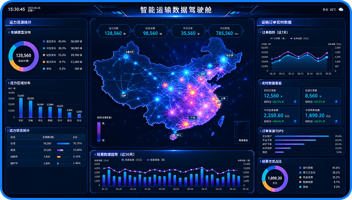Select the 广州 marker on the map

pos(193,117)
